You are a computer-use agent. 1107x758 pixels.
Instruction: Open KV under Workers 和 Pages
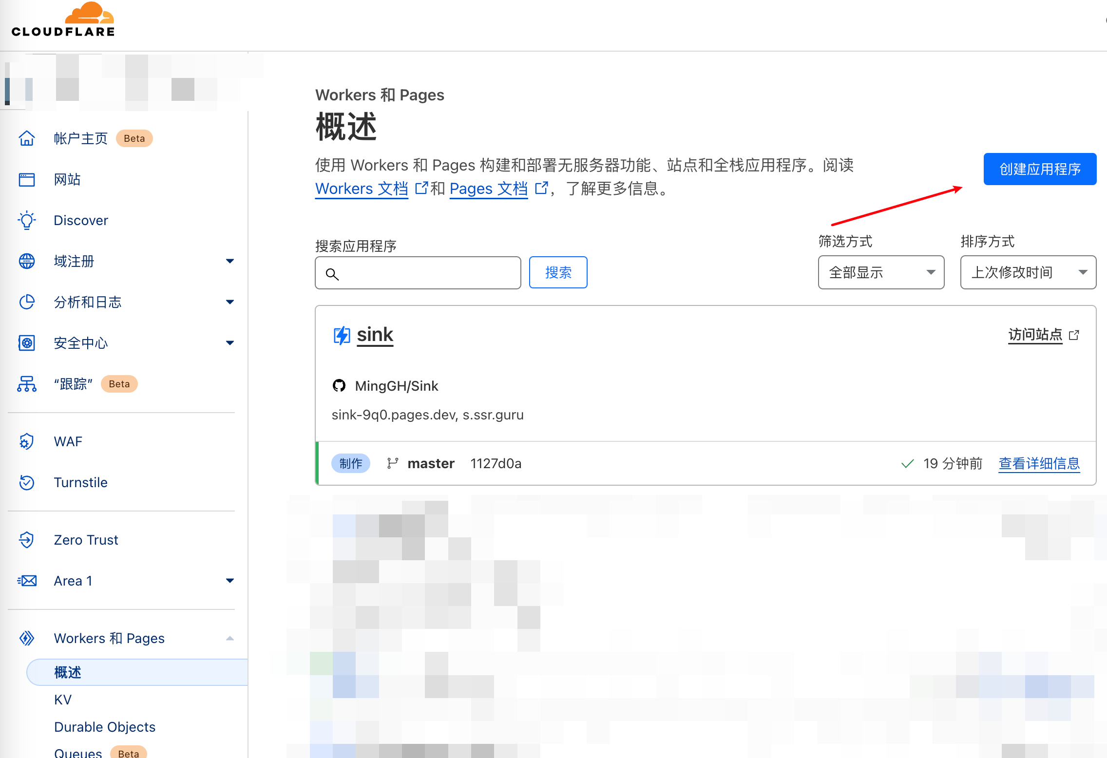(63, 700)
